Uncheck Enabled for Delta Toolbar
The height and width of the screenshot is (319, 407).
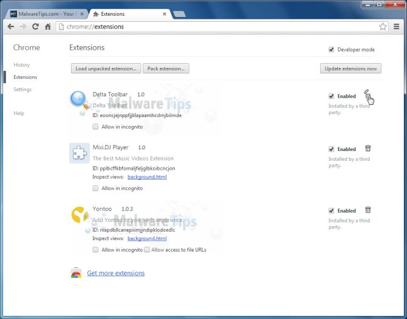pos(331,96)
